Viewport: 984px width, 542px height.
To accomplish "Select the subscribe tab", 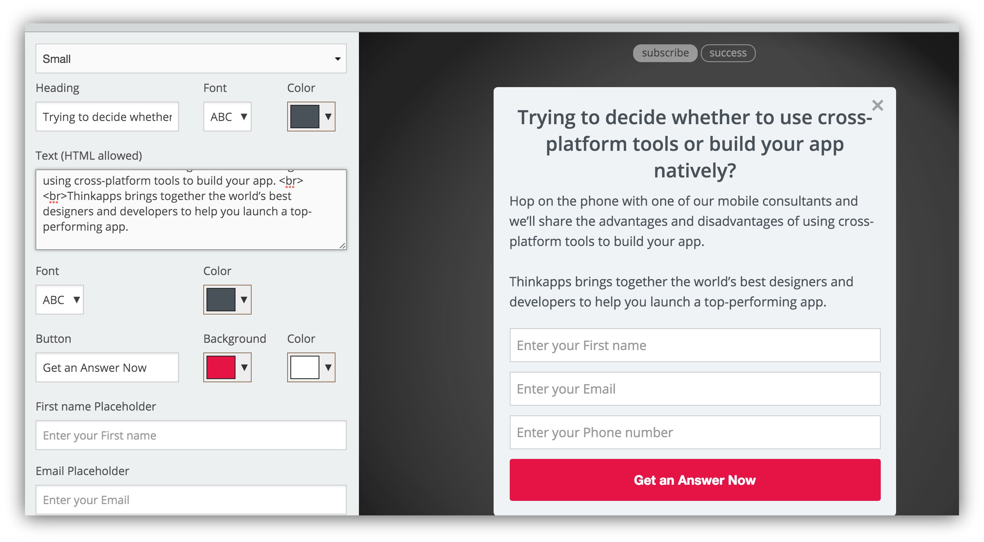I will point(666,53).
